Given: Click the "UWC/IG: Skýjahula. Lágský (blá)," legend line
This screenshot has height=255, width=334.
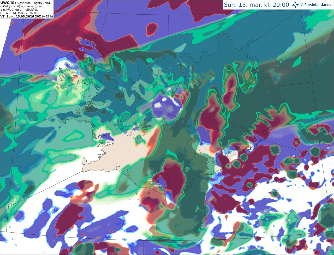Looking at the screenshot, I should coord(26,3).
